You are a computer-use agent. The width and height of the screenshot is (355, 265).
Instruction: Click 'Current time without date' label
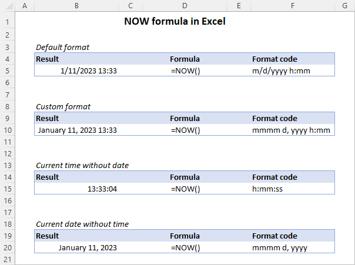click(x=82, y=166)
